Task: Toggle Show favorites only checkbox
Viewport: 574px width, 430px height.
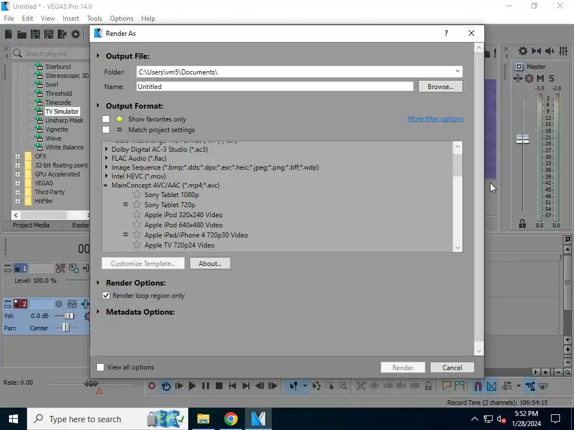Action: pyautogui.click(x=106, y=119)
